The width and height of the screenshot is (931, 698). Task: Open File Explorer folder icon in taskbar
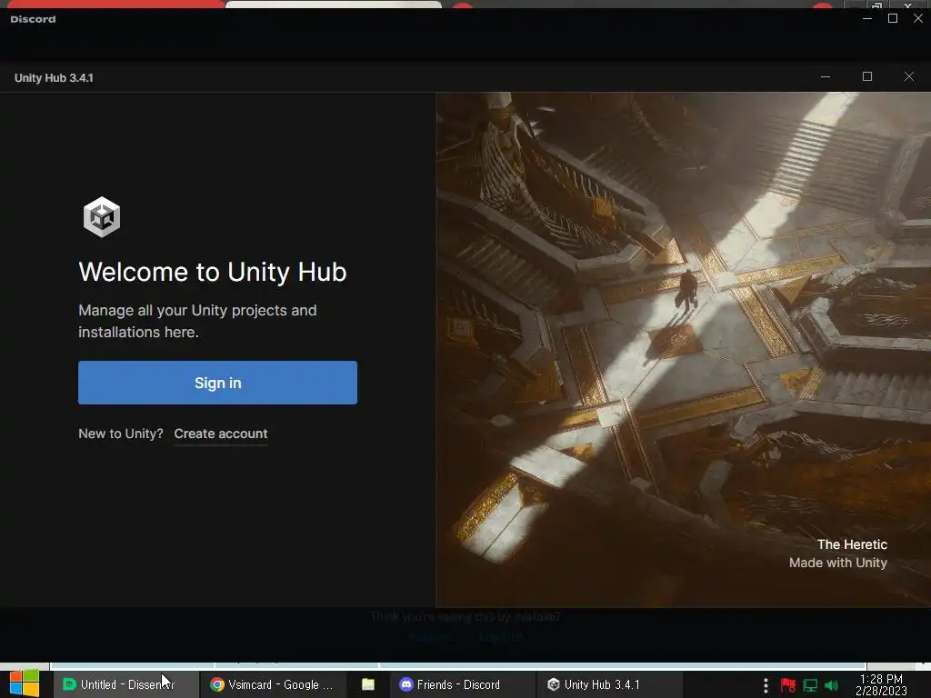[368, 684]
